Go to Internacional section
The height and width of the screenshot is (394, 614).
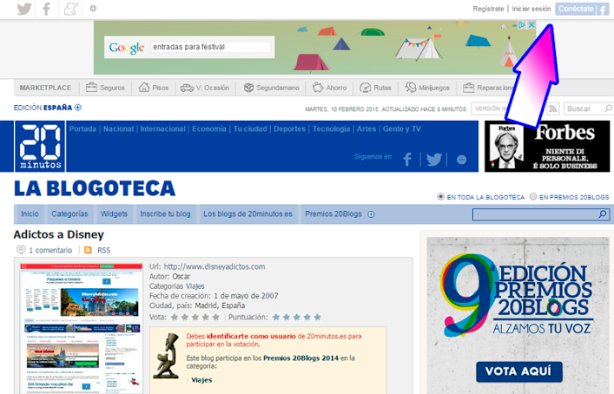pos(163,128)
